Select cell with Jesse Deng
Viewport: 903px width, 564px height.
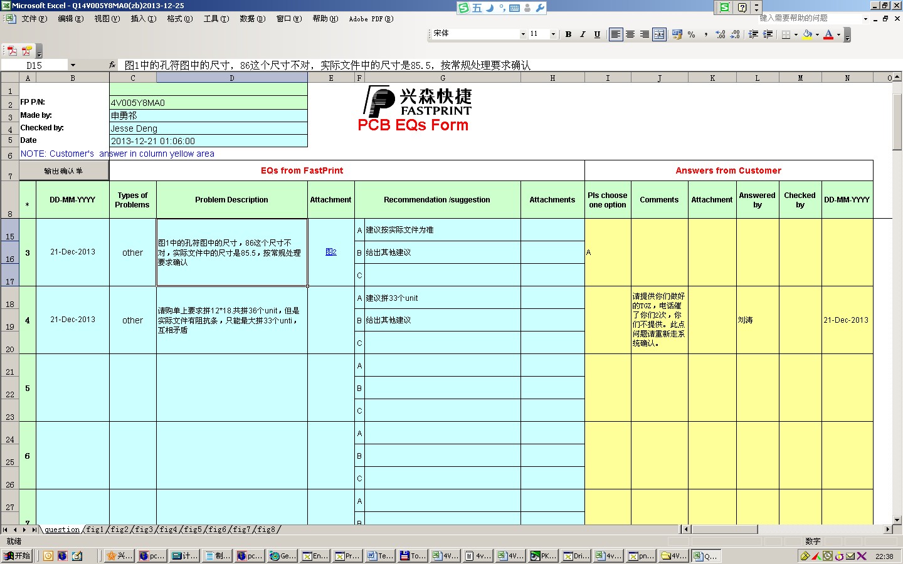[x=208, y=128]
